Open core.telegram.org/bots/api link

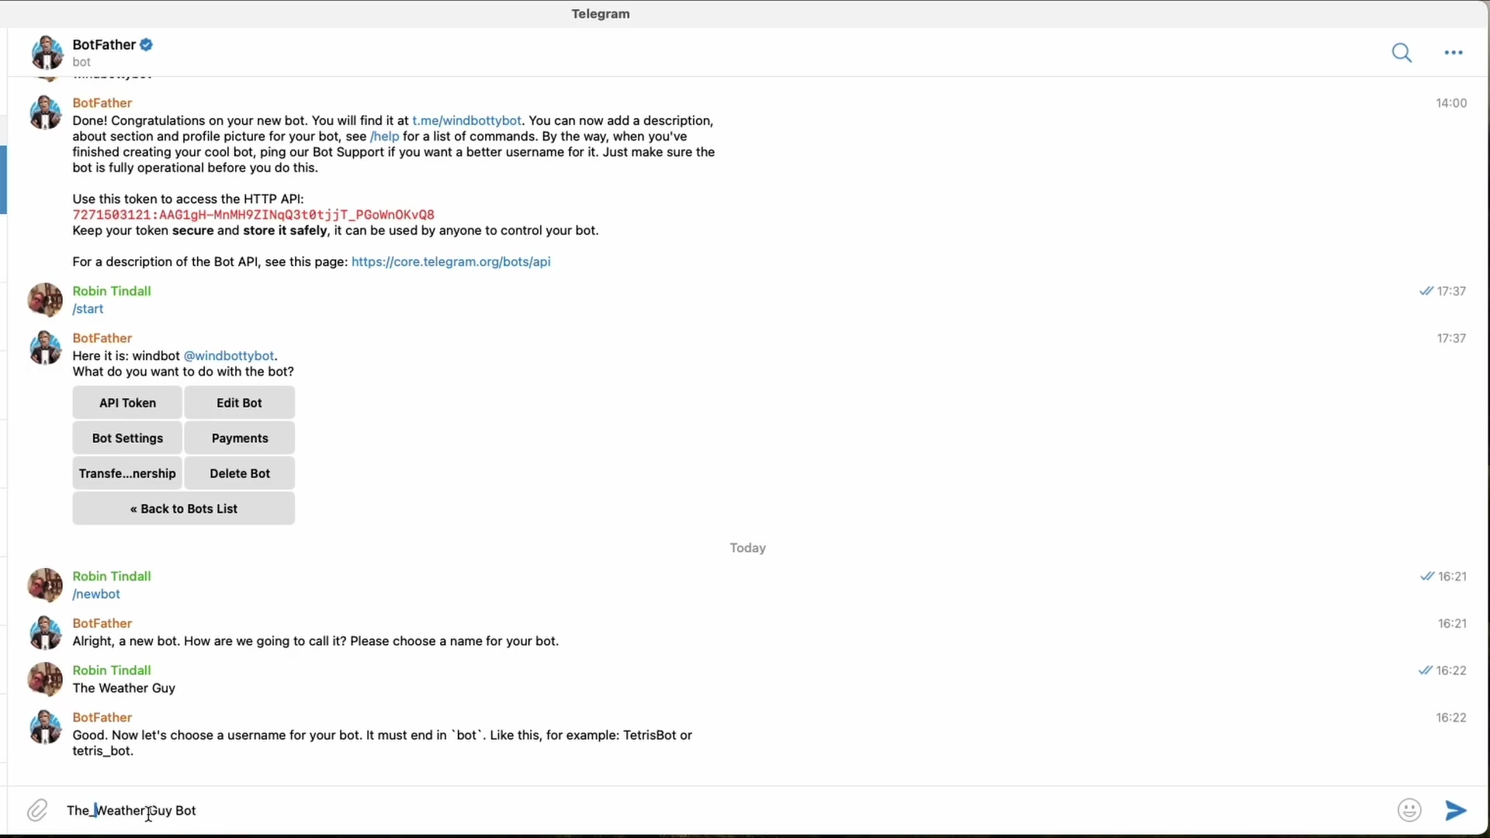click(x=451, y=262)
